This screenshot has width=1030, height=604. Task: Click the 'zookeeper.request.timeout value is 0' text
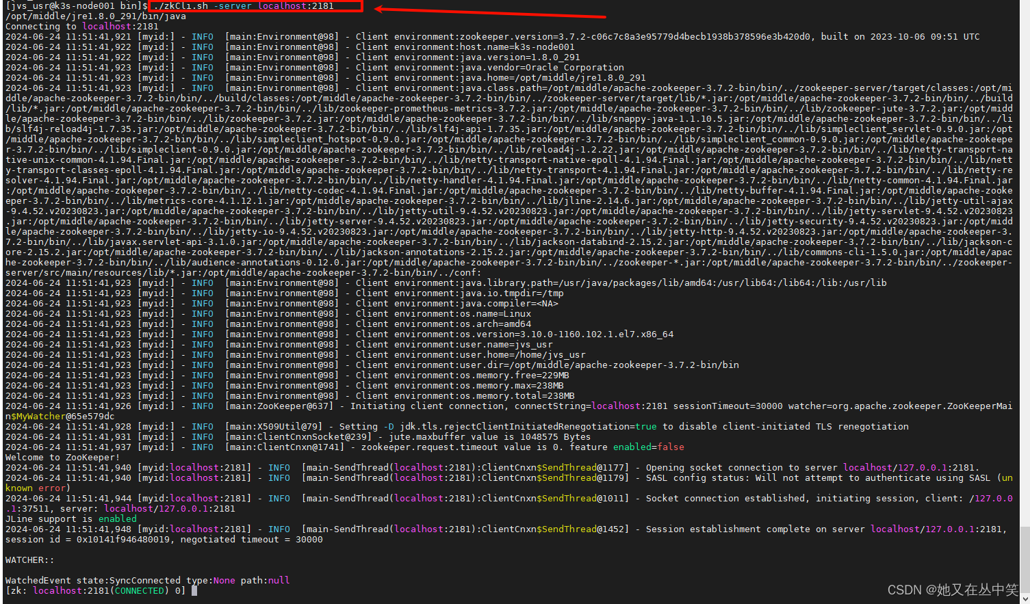pos(460,447)
